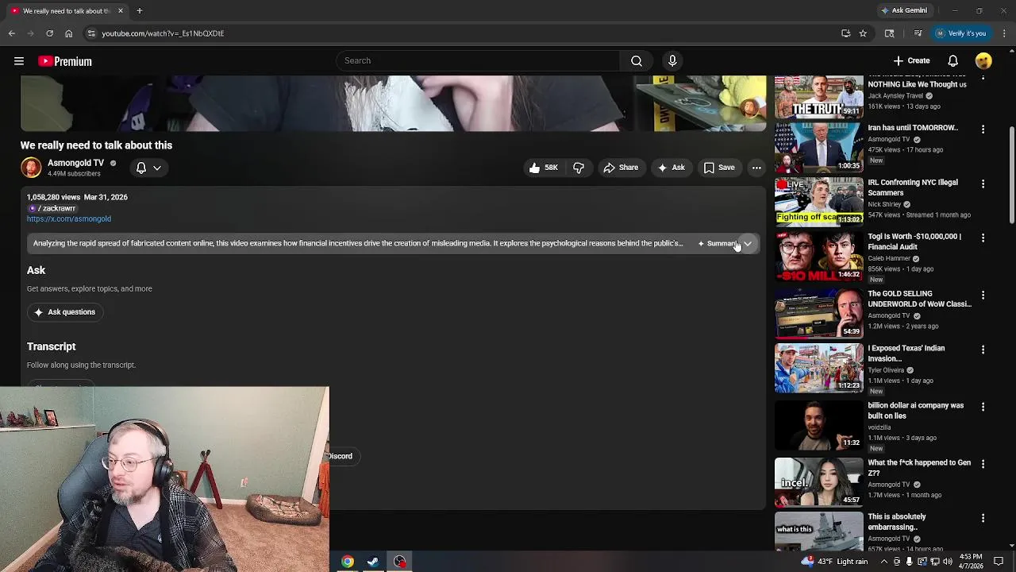Click the Discord label near webcam overlay
The height and width of the screenshot is (572, 1016).
[341, 457]
